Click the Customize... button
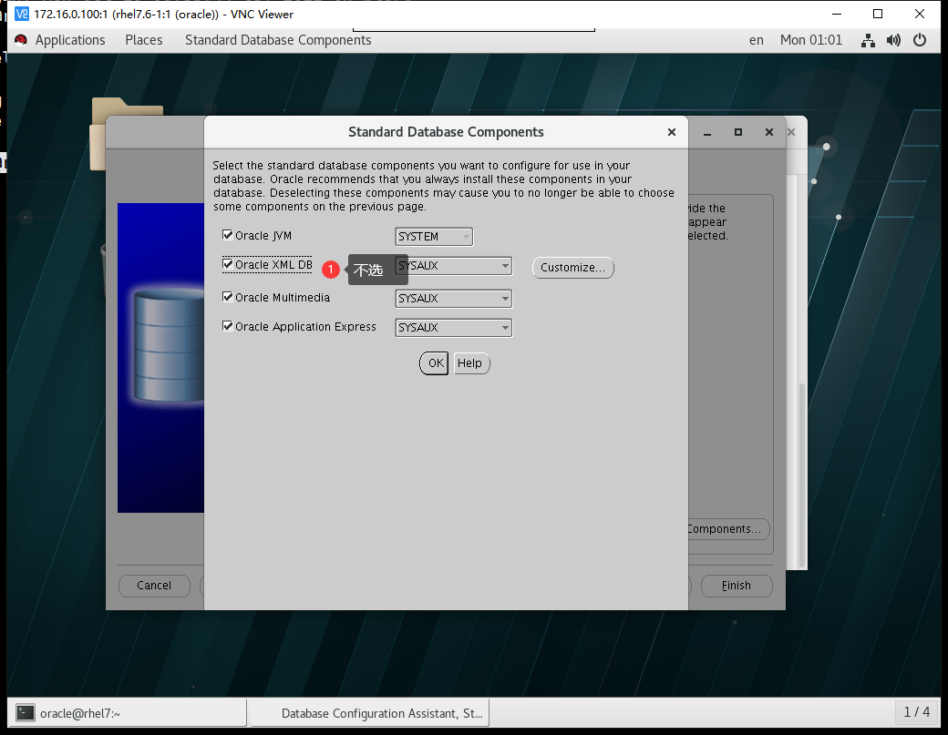948x735 pixels. coord(572,268)
